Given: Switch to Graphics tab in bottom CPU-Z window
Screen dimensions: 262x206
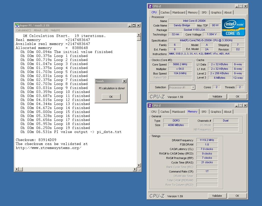Looking at the screenshot, I should 216,112.
